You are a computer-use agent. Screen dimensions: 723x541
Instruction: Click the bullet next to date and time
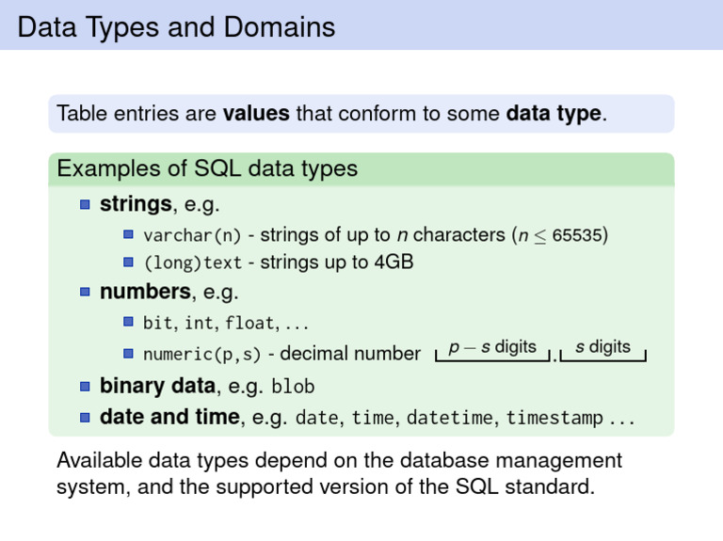click(x=85, y=418)
